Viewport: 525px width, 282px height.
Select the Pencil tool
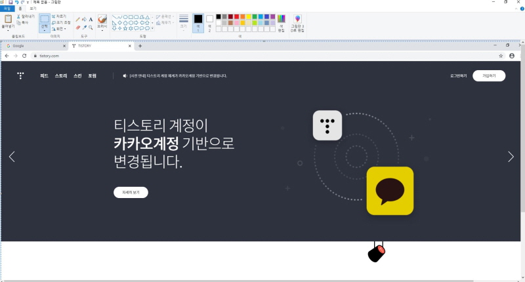[77, 20]
